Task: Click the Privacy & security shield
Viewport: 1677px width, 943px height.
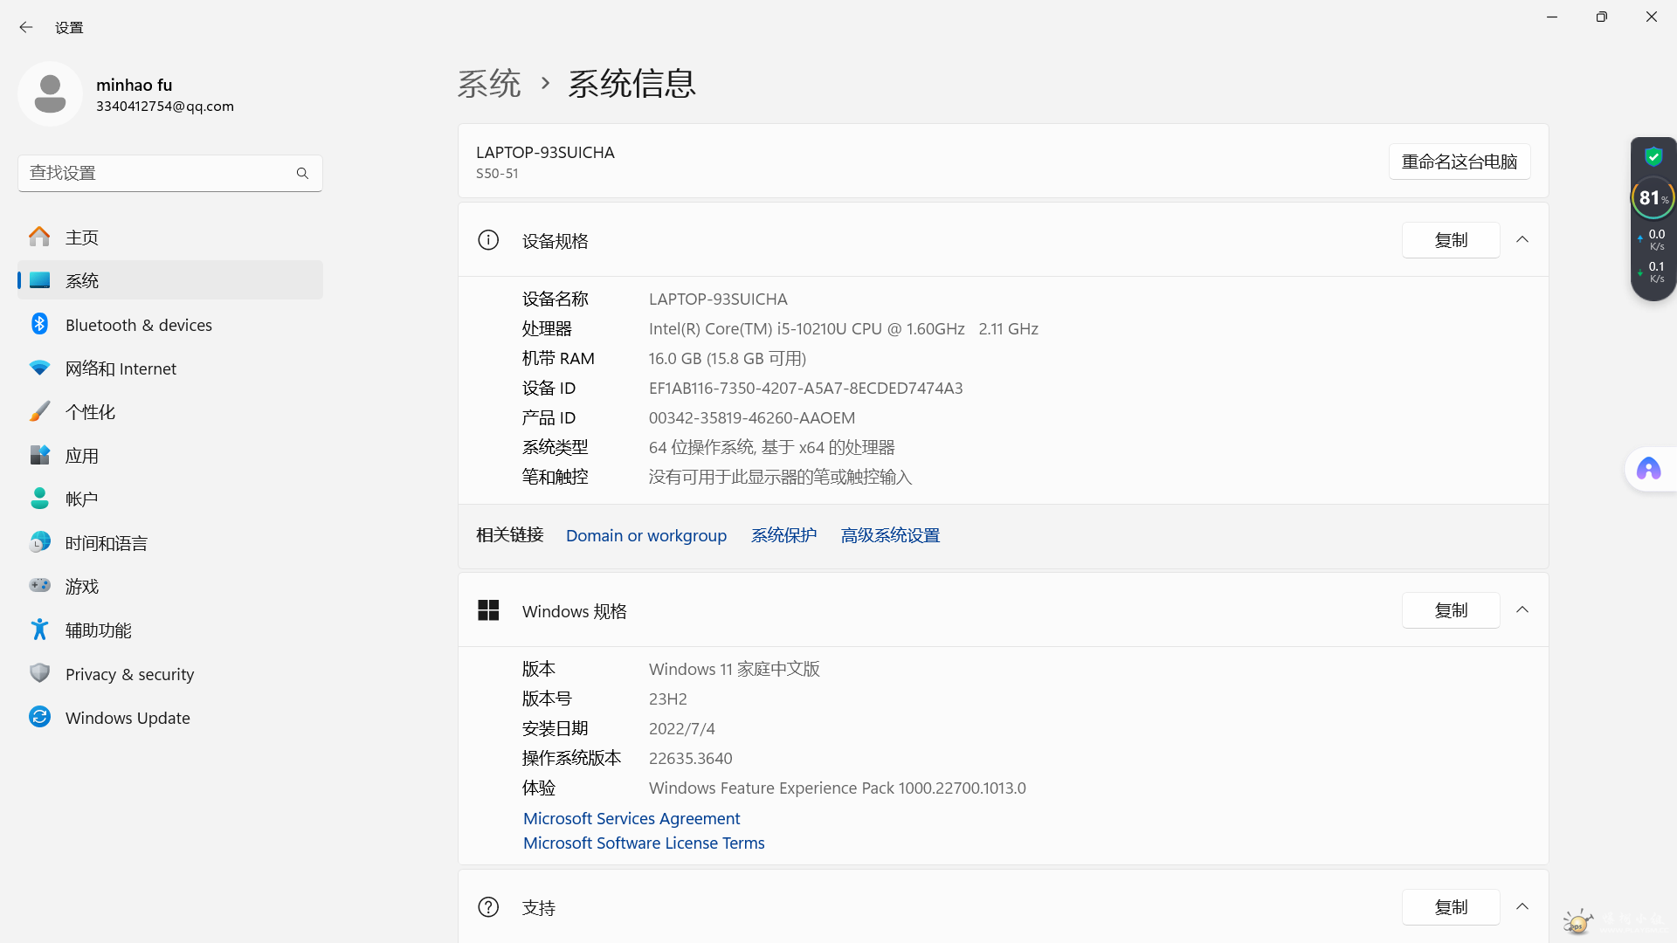Action: point(40,673)
